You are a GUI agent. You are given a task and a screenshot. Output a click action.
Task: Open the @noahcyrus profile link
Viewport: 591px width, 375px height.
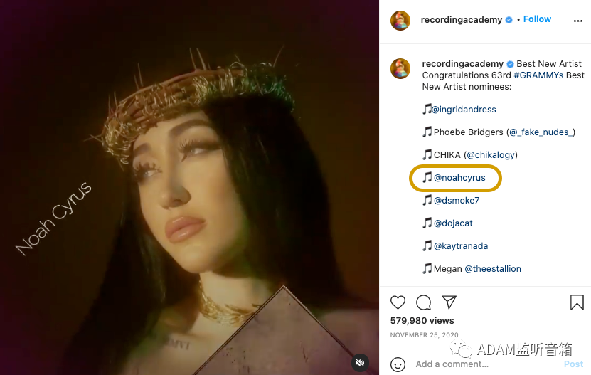459,178
